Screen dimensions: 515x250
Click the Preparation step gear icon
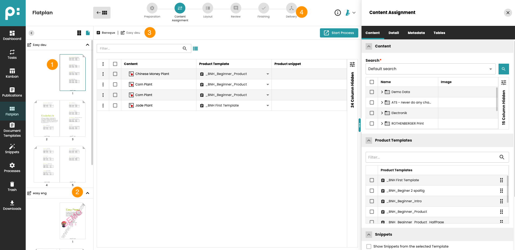152,8
